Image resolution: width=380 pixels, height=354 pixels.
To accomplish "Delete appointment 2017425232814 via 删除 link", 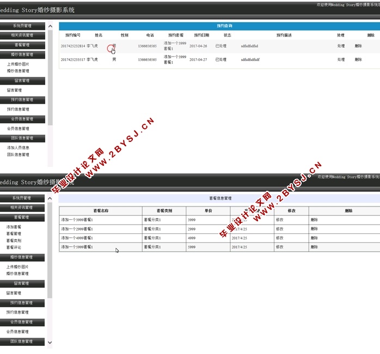I will 358,46.
